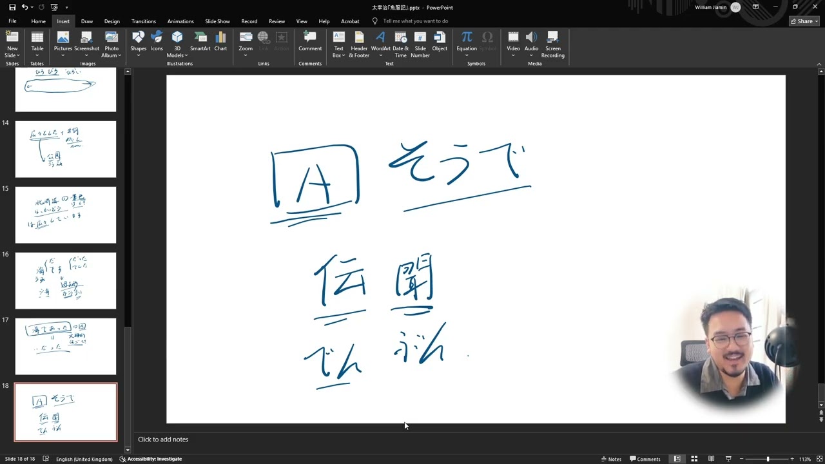The height and width of the screenshot is (464, 825).
Task: Open the File menu
Action: tap(12, 21)
